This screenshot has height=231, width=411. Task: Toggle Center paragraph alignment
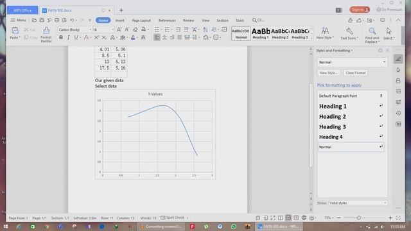[x=164, y=37]
